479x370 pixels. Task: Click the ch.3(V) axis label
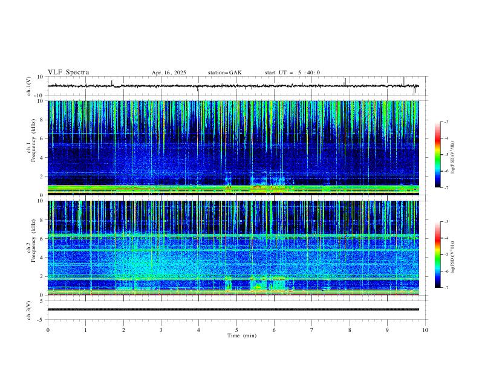click(29, 310)
